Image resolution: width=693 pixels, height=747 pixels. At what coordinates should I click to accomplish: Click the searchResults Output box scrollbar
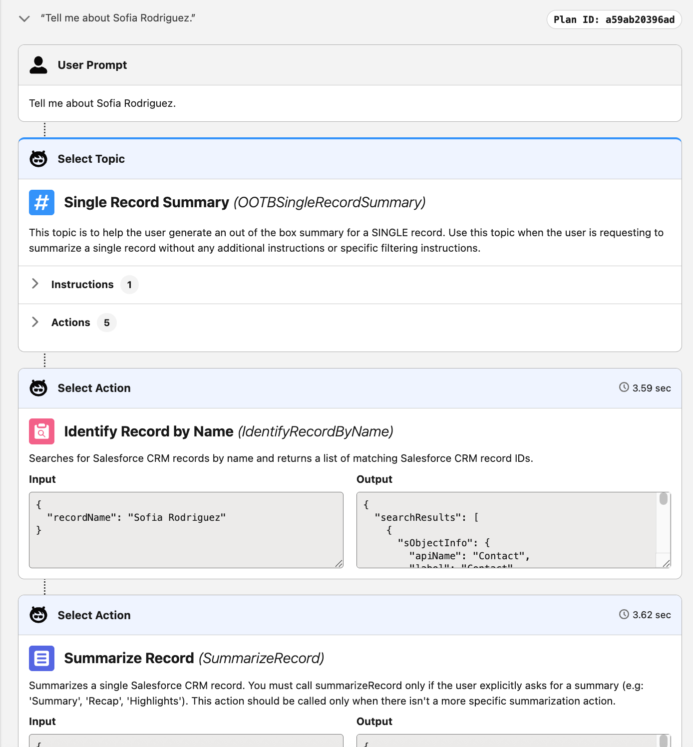[x=663, y=499]
